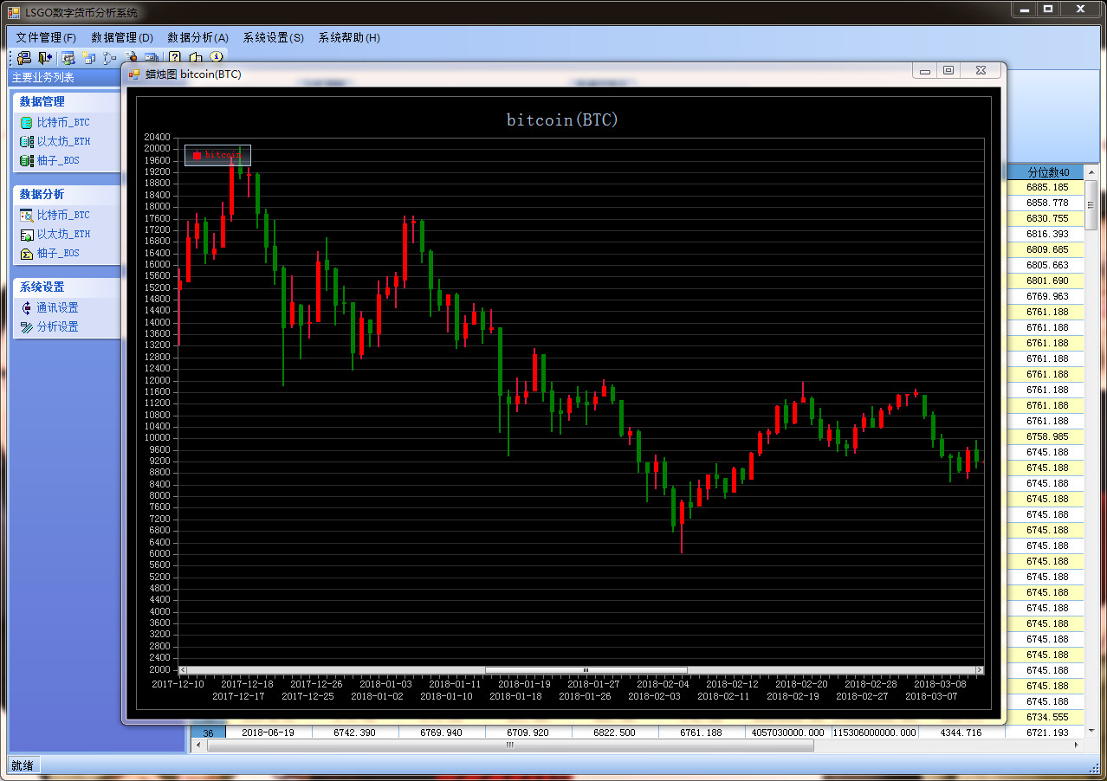This screenshot has height=781, width=1107.
Task: Click the cell 6822.500
Action: 615,733
